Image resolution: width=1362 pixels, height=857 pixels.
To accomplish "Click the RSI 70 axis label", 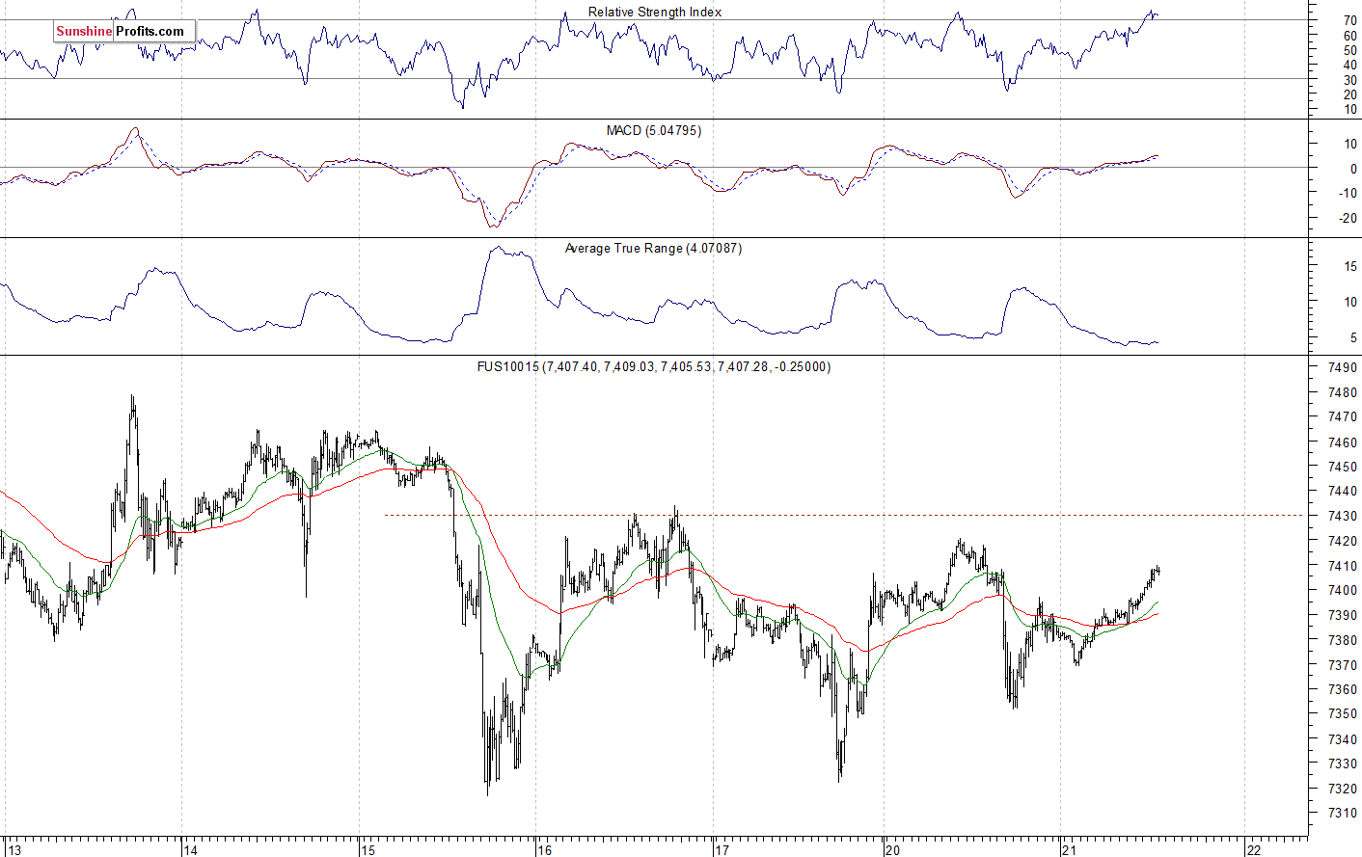I will tap(1350, 20).
